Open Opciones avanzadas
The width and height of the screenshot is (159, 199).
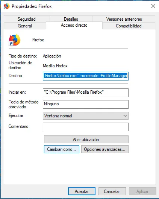(x=105, y=149)
